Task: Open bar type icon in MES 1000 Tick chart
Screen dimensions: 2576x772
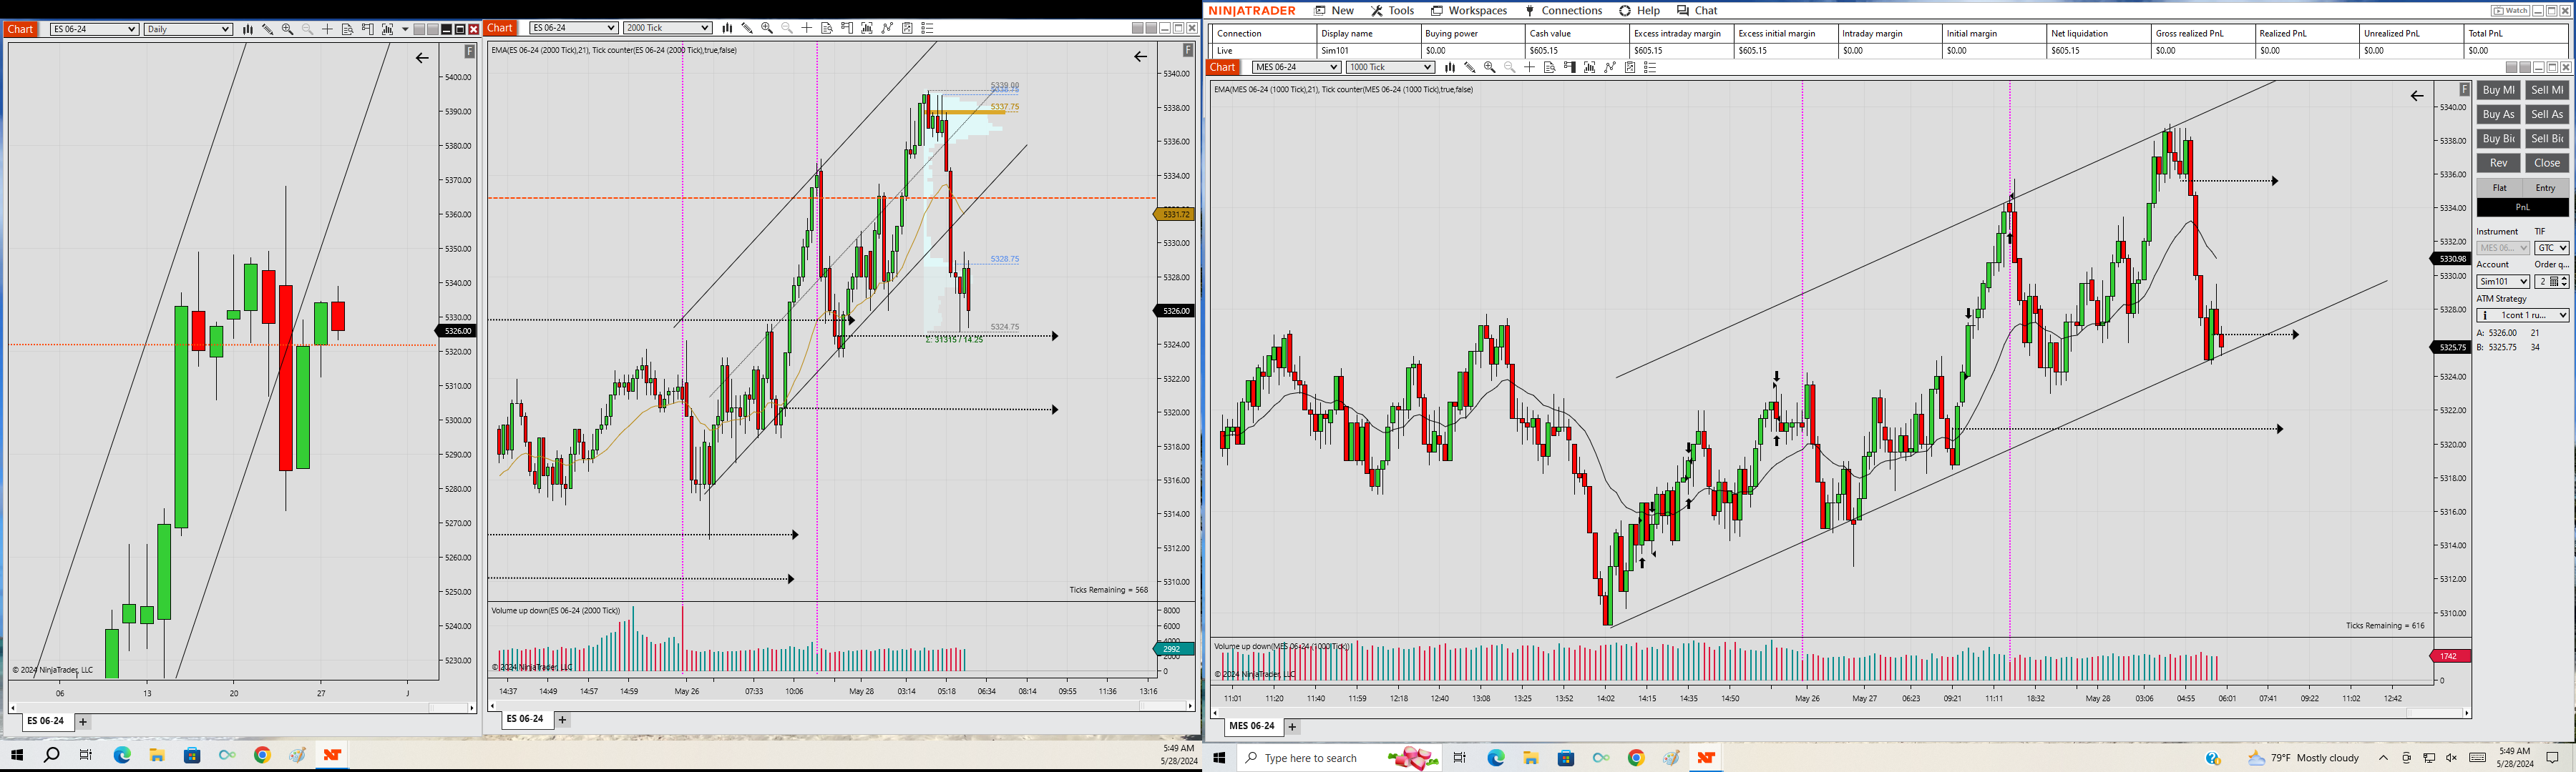Action: (x=1450, y=68)
